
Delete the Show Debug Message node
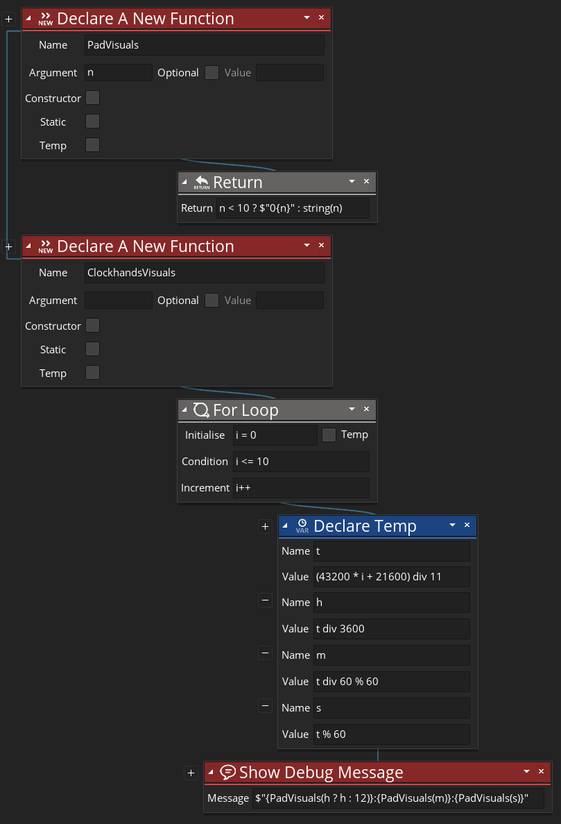[x=541, y=772]
